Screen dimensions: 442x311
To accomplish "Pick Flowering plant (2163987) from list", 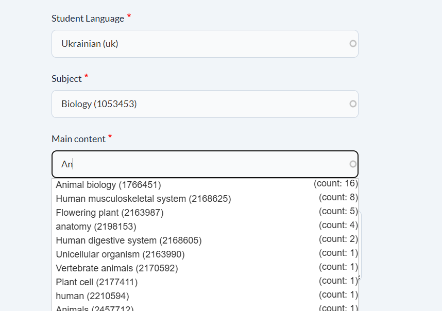I will [x=110, y=213].
